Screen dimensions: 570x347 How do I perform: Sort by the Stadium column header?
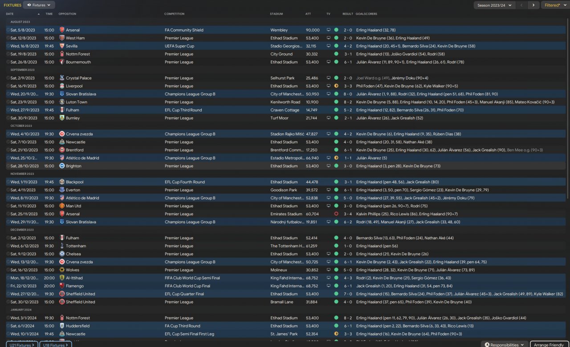click(277, 14)
